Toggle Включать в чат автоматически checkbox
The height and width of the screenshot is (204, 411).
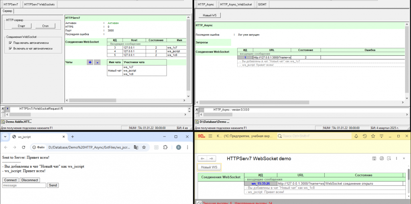10,49
